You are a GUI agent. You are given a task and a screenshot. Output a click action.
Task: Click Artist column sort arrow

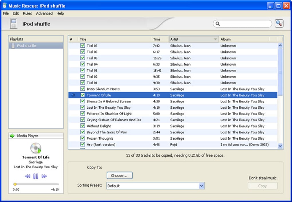215,39
